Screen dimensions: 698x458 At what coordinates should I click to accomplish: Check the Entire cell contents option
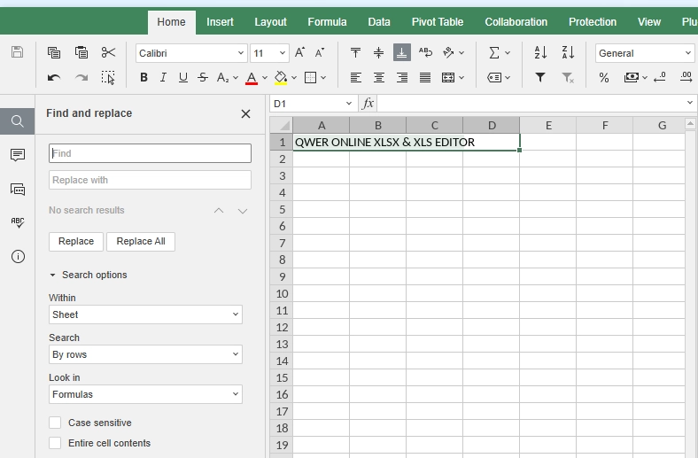pyautogui.click(x=55, y=443)
